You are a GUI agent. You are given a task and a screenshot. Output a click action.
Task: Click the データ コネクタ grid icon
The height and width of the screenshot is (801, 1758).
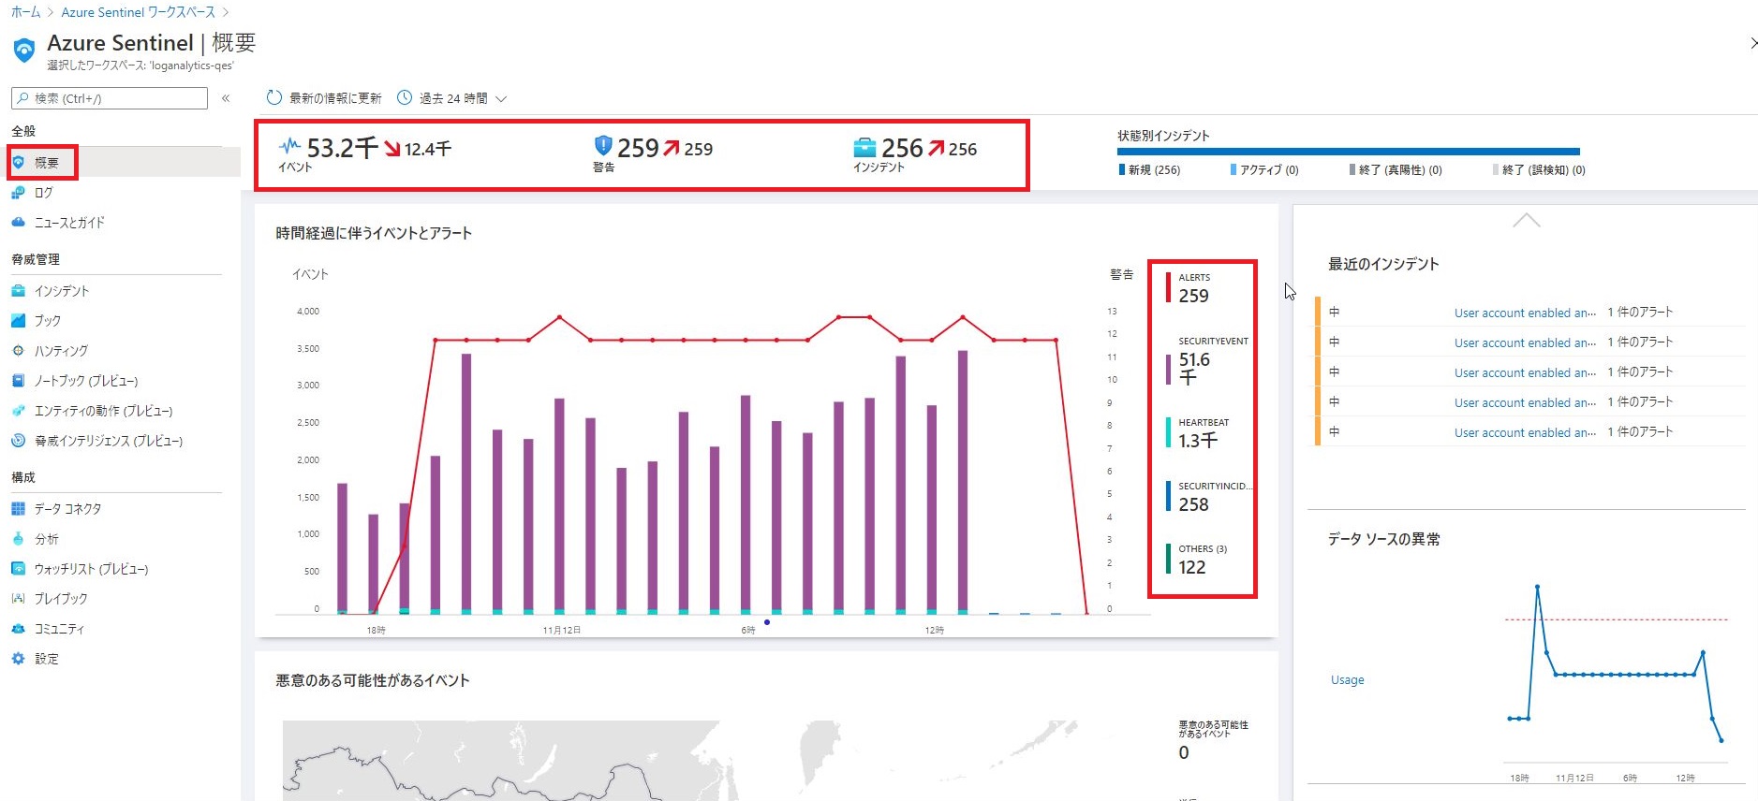coord(18,509)
